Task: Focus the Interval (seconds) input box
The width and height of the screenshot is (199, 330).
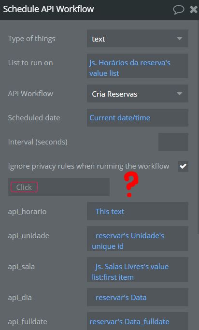Action: [173, 142]
